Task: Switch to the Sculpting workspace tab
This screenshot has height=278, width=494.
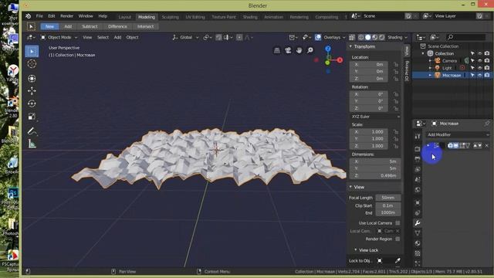Action: coord(170,17)
